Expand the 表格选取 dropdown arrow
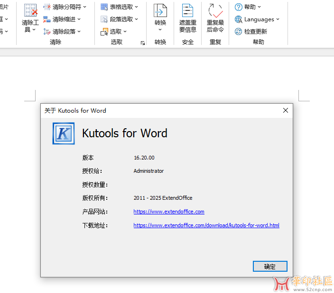 (136, 7)
